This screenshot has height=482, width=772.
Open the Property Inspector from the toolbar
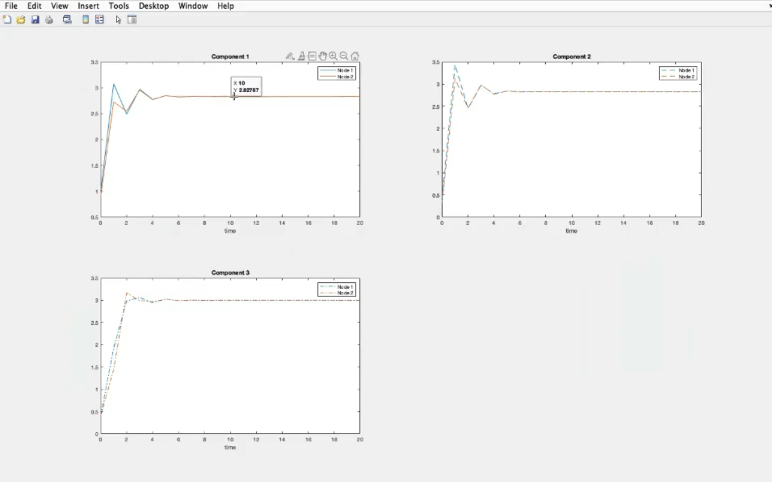tap(132, 20)
